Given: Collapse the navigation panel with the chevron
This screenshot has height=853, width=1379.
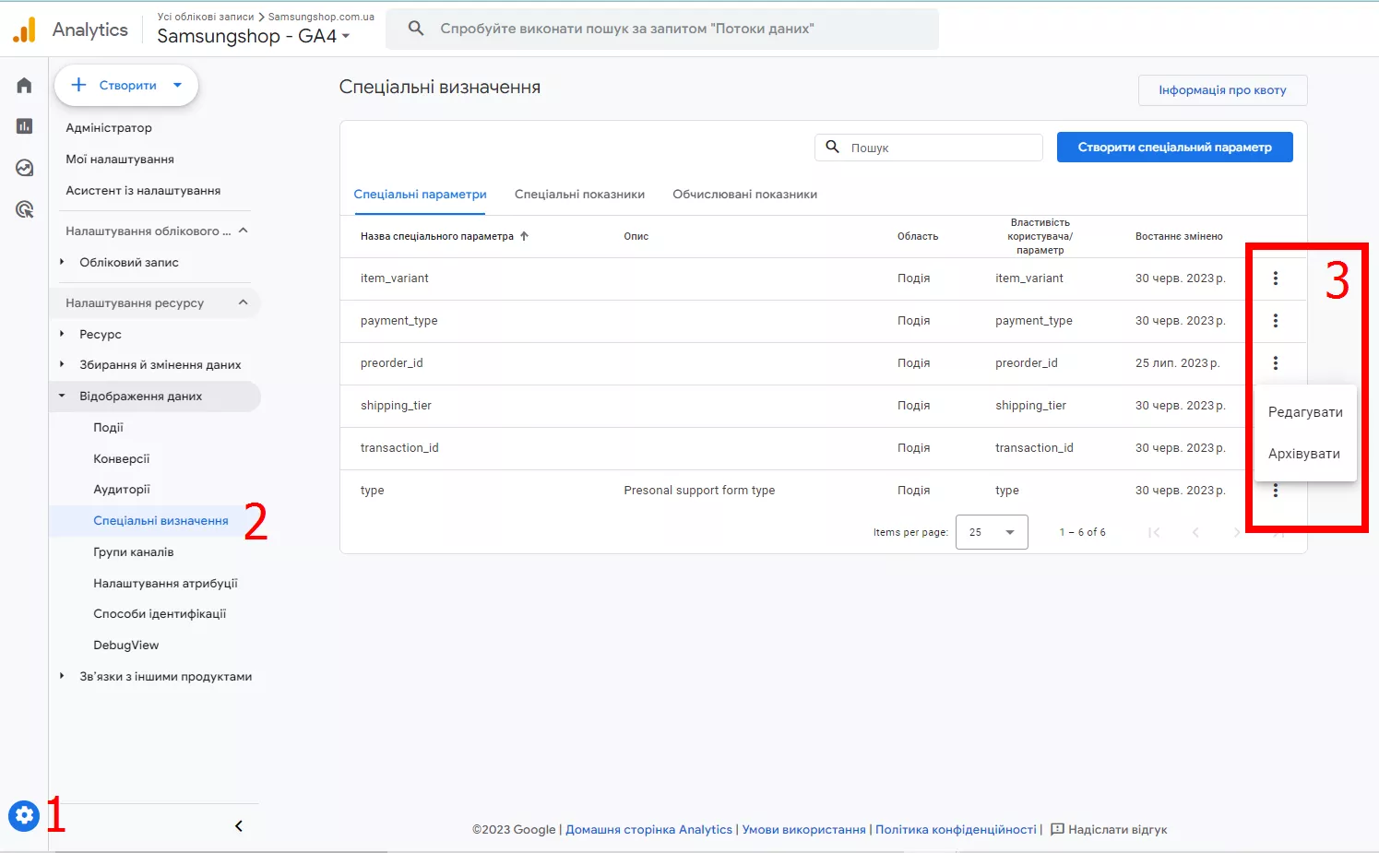Looking at the screenshot, I should pos(239,826).
